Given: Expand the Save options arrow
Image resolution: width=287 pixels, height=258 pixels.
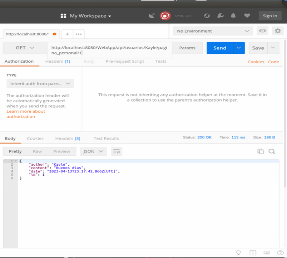Looking at the screenshot, I should 273,48.
